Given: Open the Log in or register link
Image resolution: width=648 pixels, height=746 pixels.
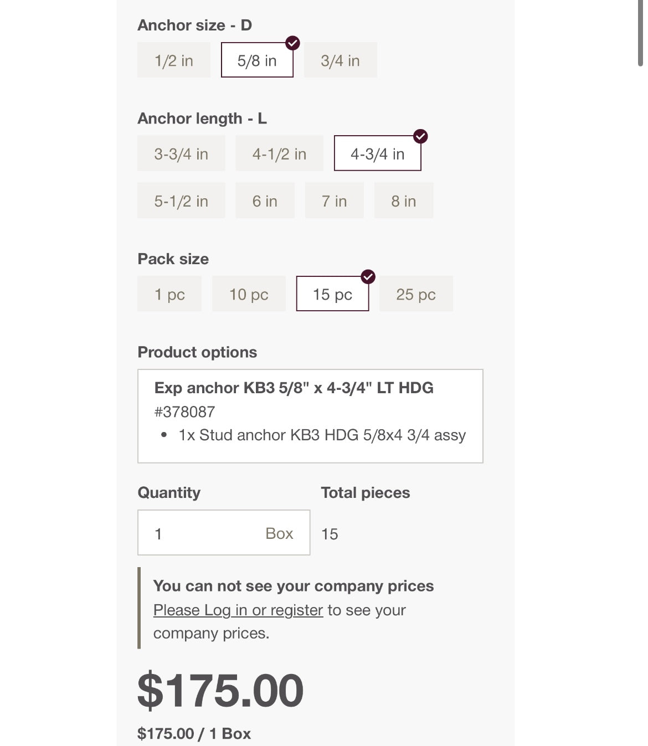Looking at the screenshot, I should (238, 610).
